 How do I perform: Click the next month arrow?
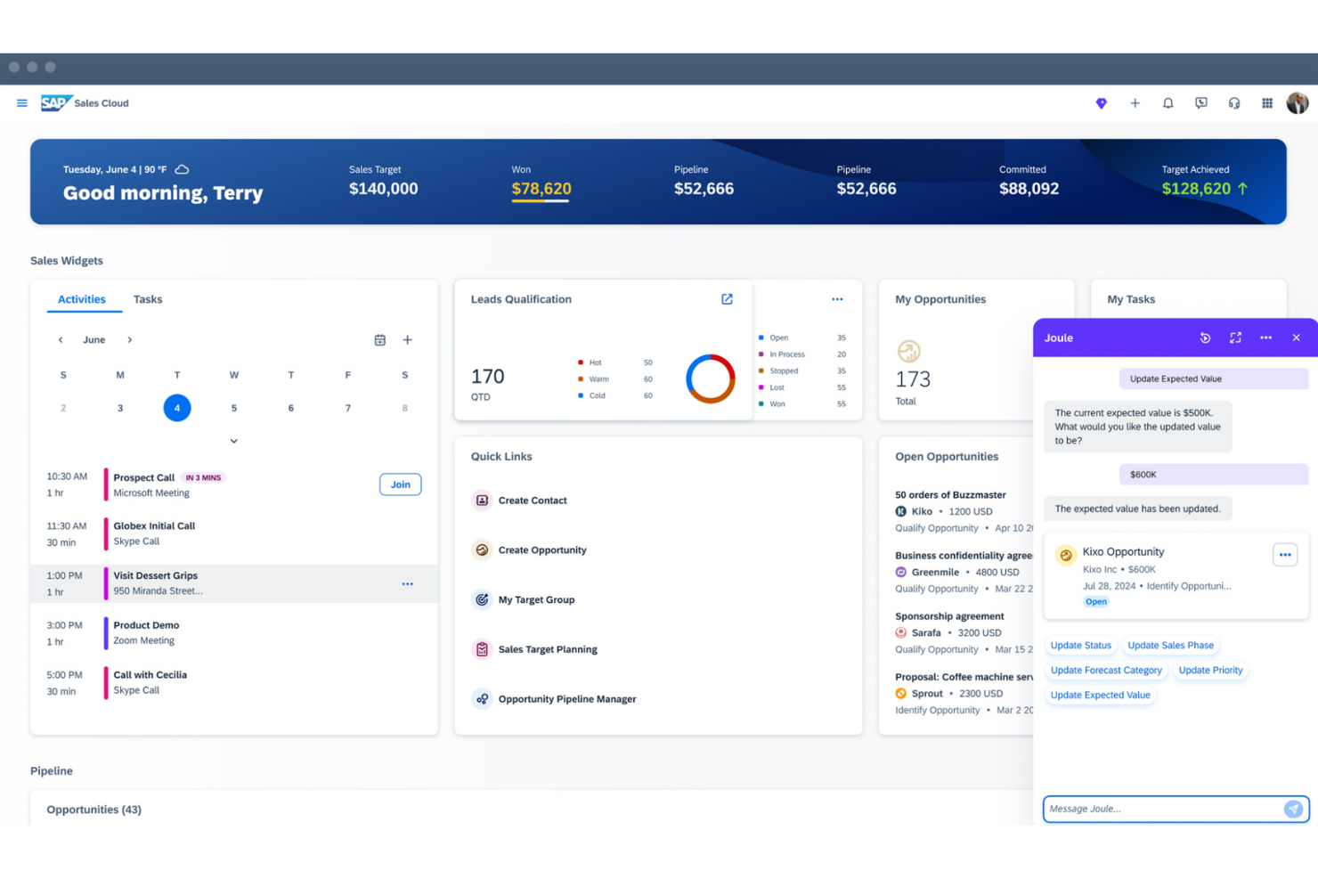130,339
